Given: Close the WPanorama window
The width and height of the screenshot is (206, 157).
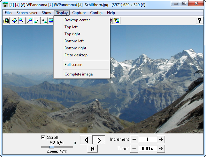Looking at the screenshot, I should point(196,4).
